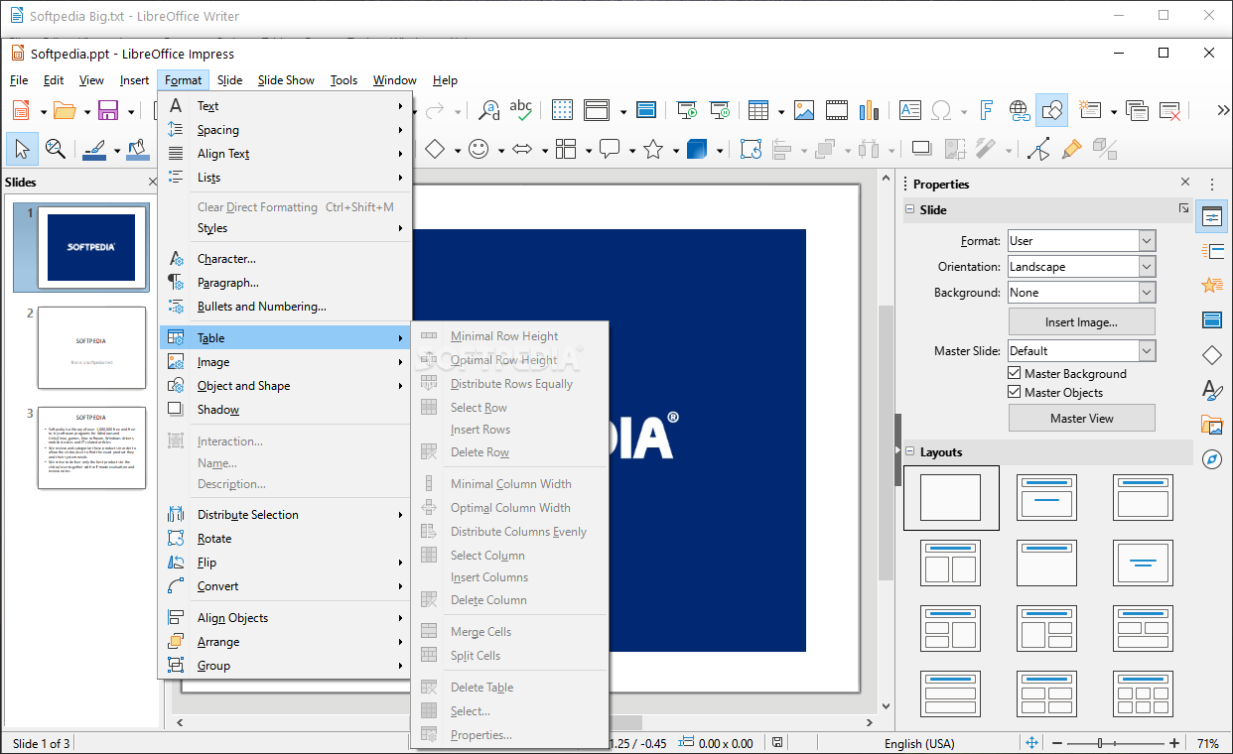Open the Styles sidebar icon
Screen dimensions: 1233x754
coord(1211,390)
